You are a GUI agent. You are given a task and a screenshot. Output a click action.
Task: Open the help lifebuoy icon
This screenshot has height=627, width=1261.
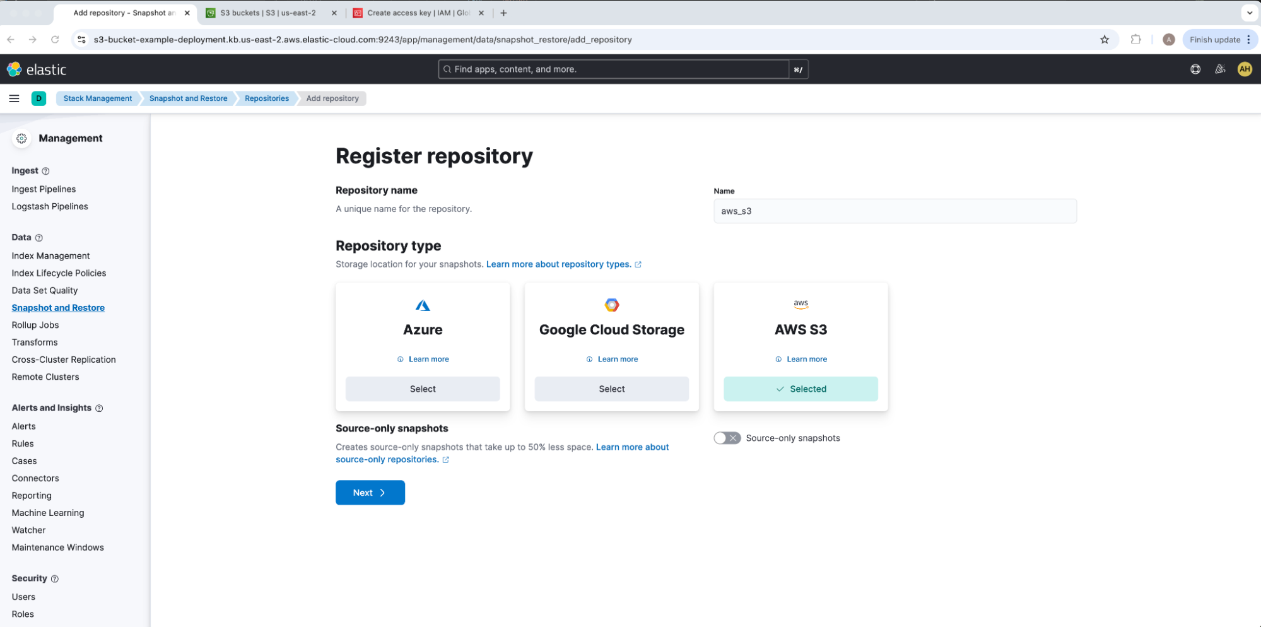(x=1195, y=69)
